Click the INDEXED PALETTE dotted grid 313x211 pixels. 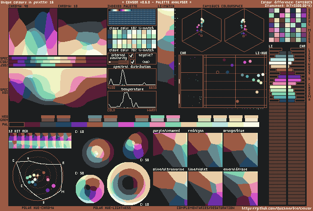click(x=132, y=17)
